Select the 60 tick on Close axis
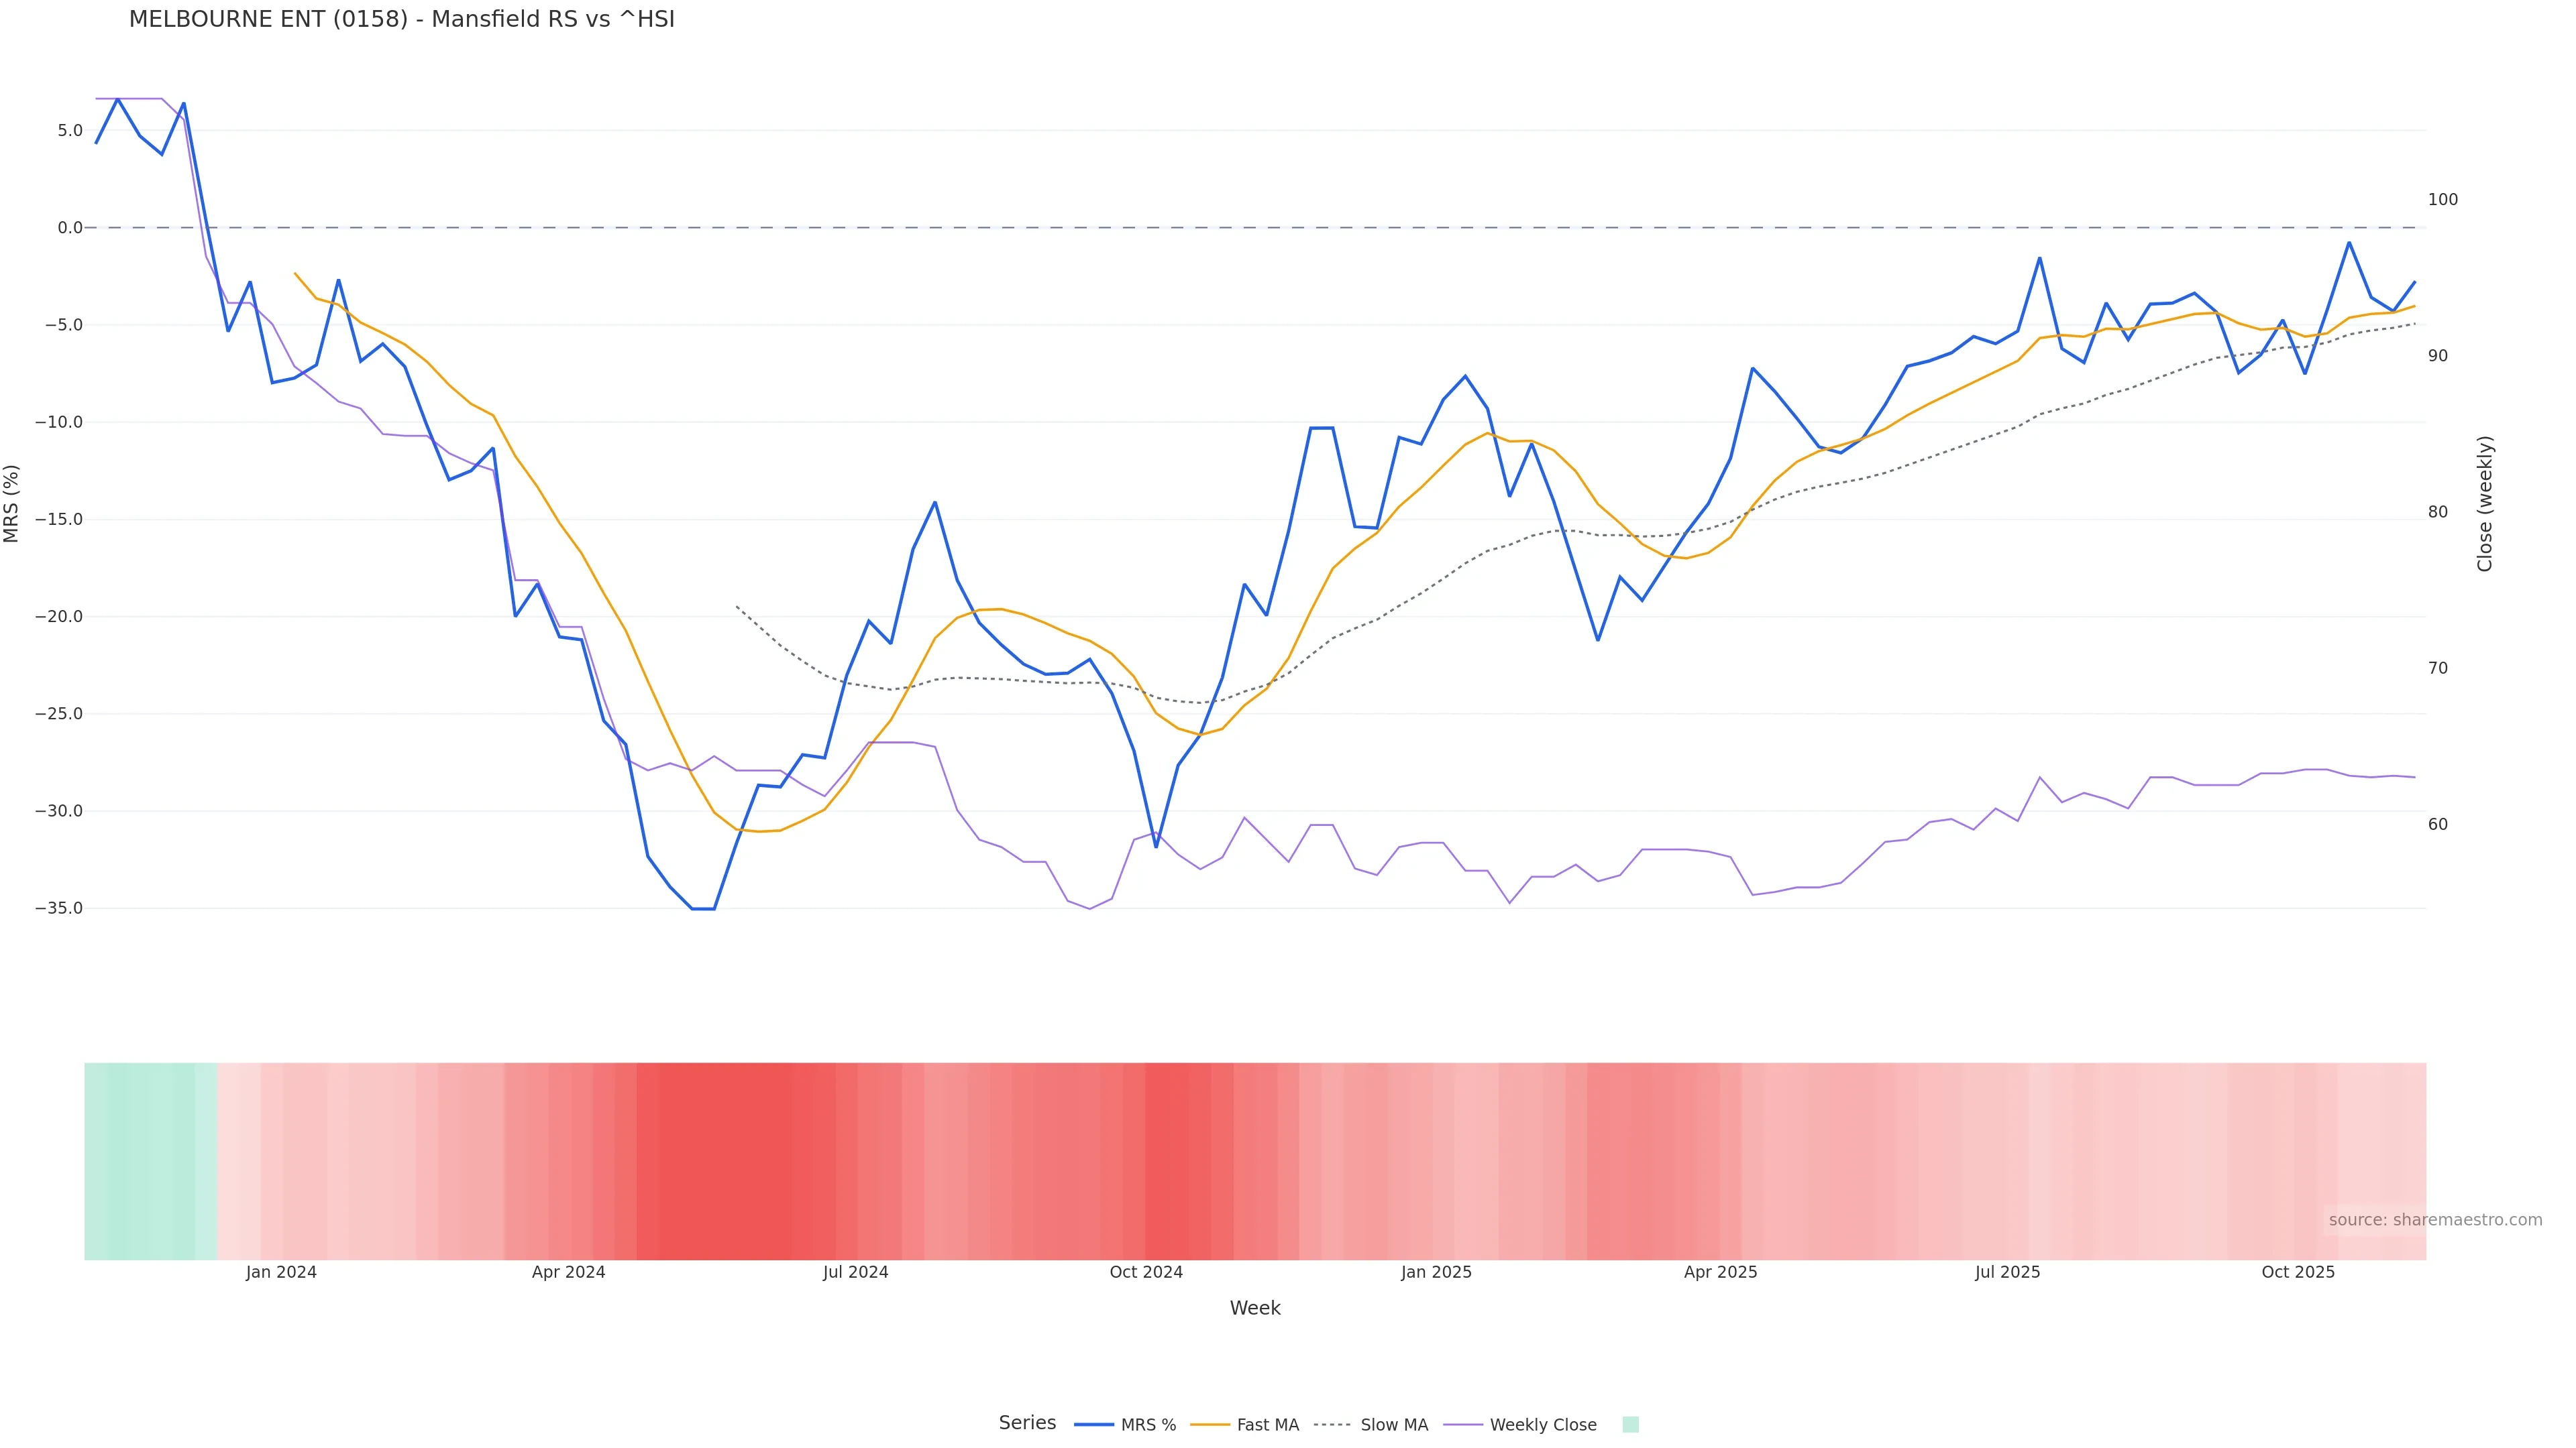Image resolution: width=2576 pixels, height=1448 pixels. [x=2438, y=825]
